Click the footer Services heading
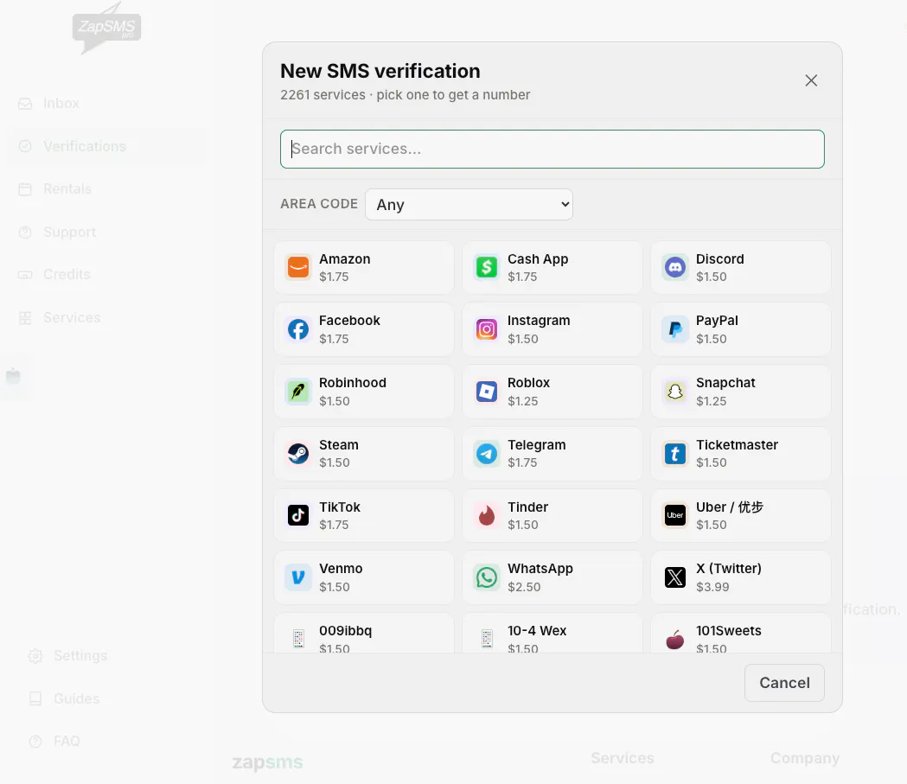 [623, 758]
